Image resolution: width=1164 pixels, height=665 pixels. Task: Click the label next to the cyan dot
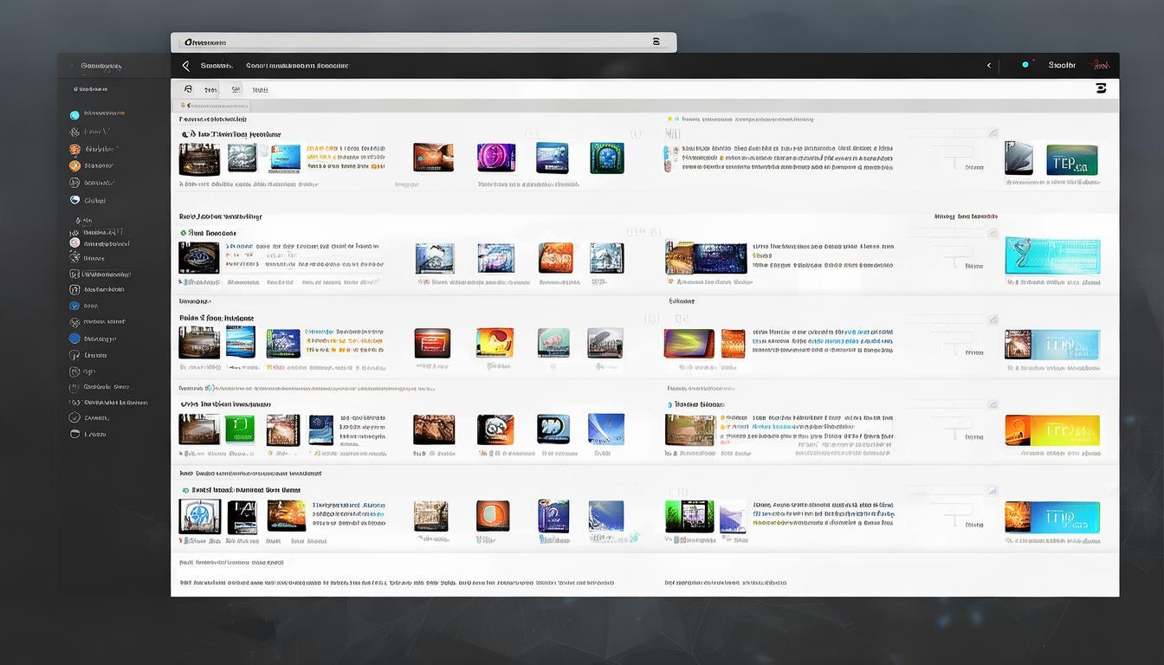tap(1062, 65)
